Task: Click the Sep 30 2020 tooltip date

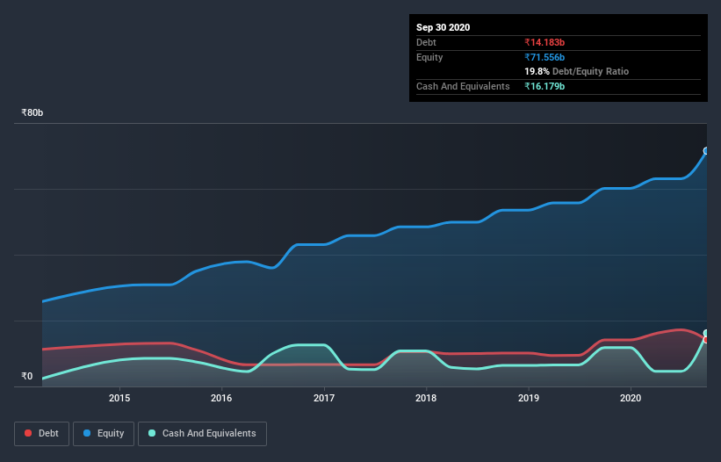Action: click(x=443, y=27)
